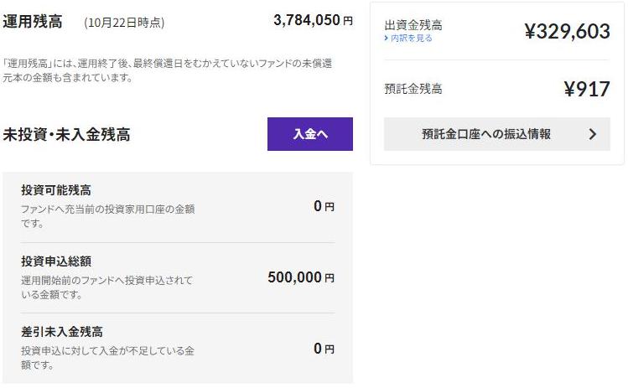Click the 入金へ deposit button

pyautogui.click(x=309, y=134)
